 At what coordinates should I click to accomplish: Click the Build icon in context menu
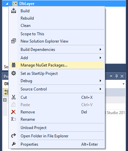coord(14,11)
